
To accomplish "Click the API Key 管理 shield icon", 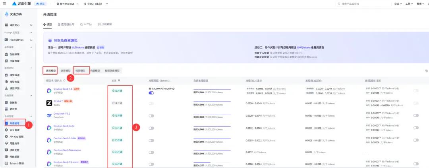I will 6,136.
